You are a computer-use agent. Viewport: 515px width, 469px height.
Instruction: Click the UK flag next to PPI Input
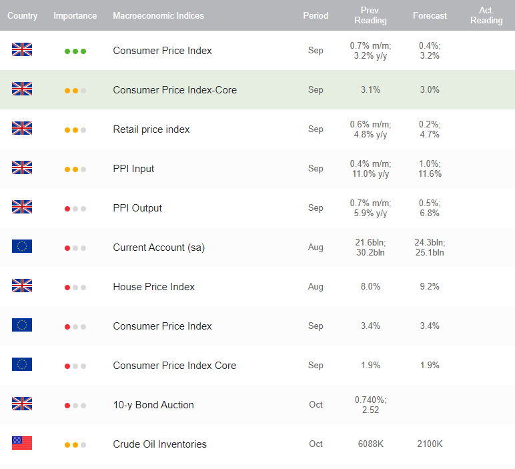(x=22, y=167)
